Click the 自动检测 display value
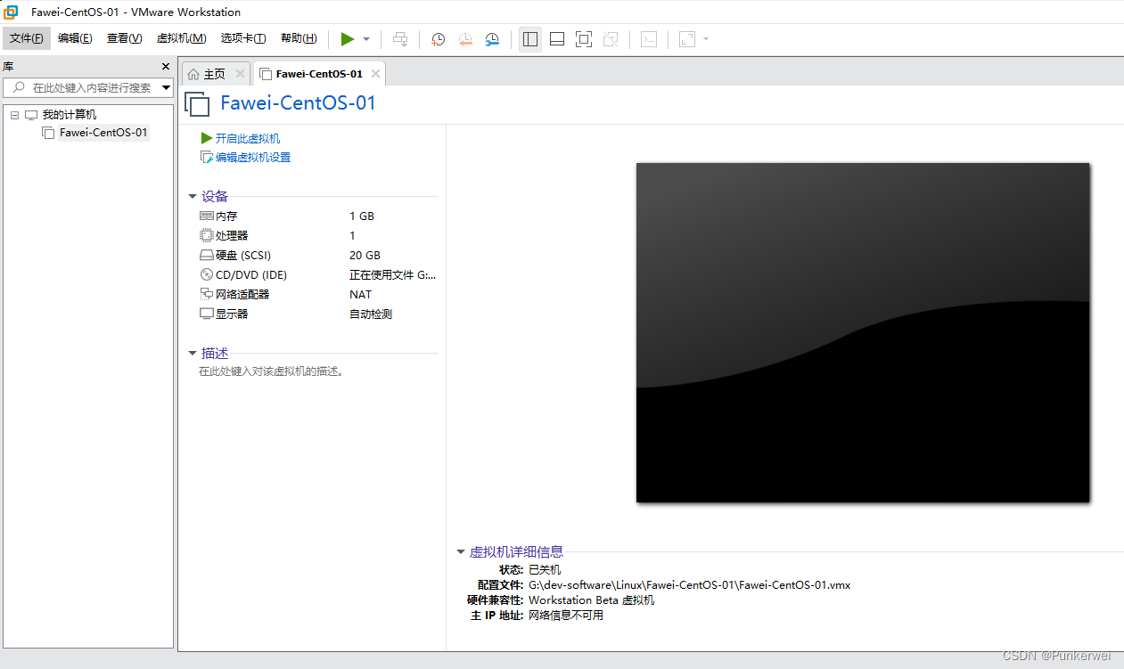This screenshot has width=1124, height=669. (x=371, y=314)
